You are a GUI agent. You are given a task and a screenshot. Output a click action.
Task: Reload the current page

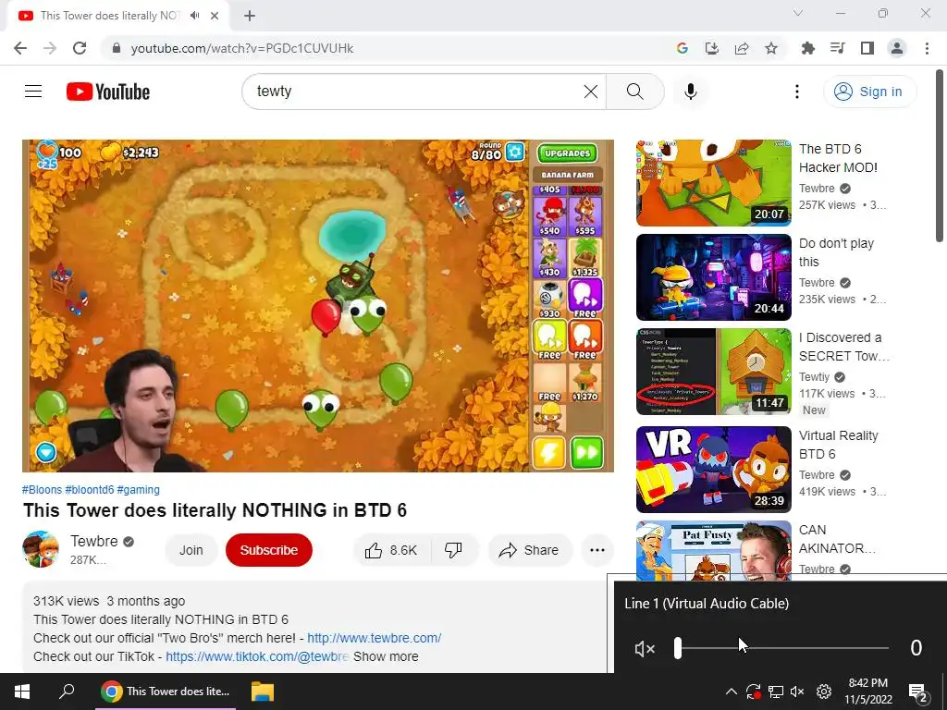point(80,48)
